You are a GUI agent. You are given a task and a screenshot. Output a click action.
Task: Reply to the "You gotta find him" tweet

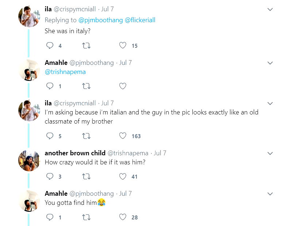[x=50, y=217]
